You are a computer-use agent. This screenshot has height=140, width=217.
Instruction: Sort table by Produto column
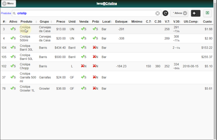[26, 22]
